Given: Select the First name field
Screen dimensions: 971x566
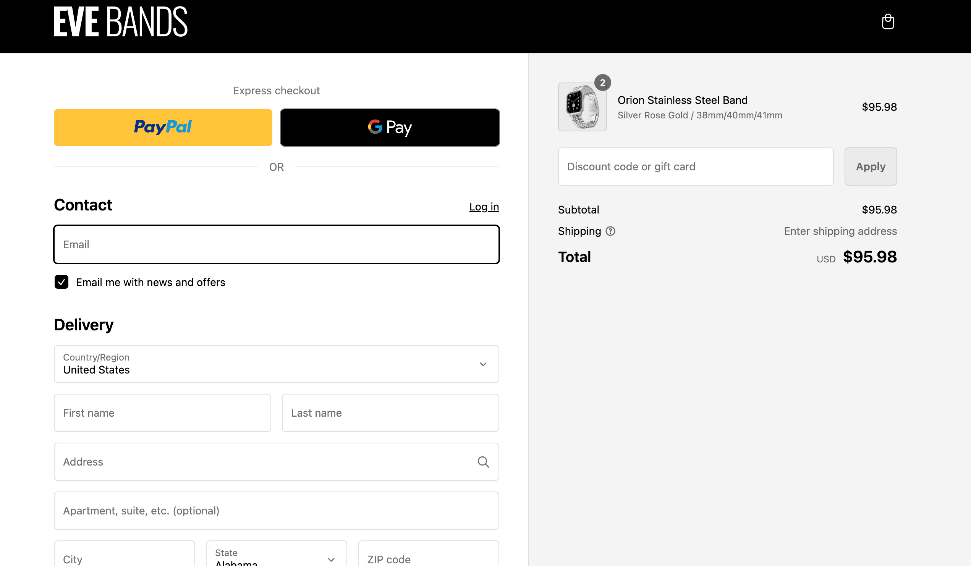Looking at the screenshot, I should point(162,412).
